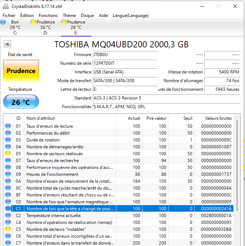
Task: Click the Nom d'attribut column header
Action: 70,118
